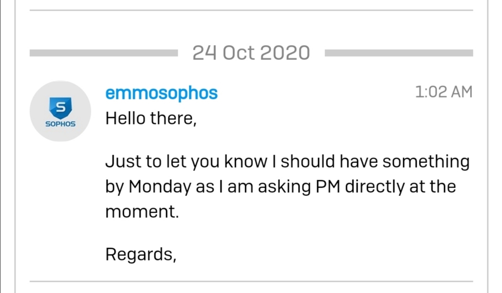Click the divider line below 'Regards,'
This screenshot has height=293, width=502.
(251, 281)
